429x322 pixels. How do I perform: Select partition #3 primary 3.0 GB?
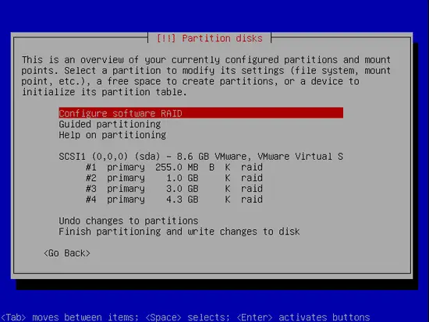[x=174, y=189]
